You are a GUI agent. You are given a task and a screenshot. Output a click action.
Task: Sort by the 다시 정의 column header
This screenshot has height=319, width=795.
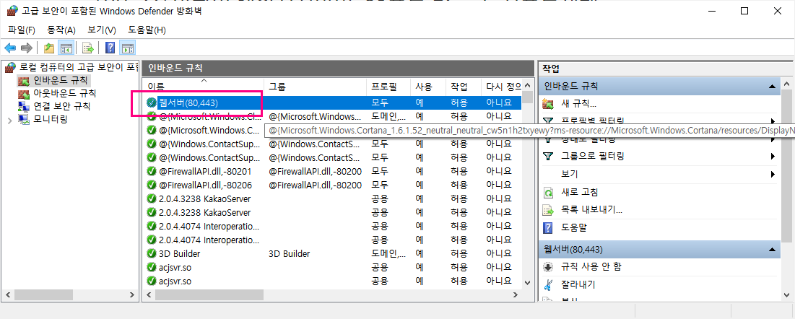(x=501, y=86)
